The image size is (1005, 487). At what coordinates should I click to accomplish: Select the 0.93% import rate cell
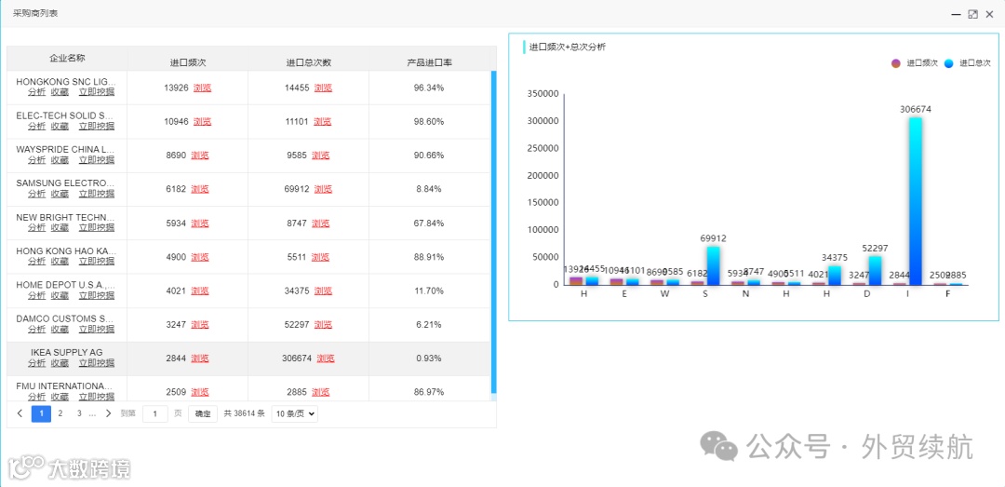[x=429, y=358]
